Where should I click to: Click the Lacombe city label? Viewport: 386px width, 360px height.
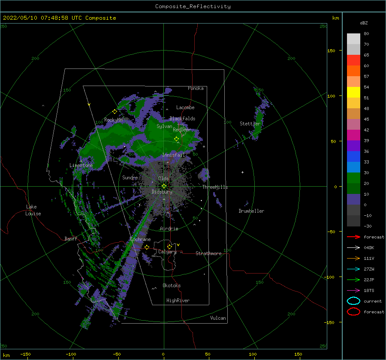pos(185,107)
